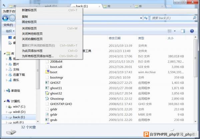Viewport: 200px width, 139px height.
Task: Select 计算机 in navigation pane
Action: click(15, 101)
